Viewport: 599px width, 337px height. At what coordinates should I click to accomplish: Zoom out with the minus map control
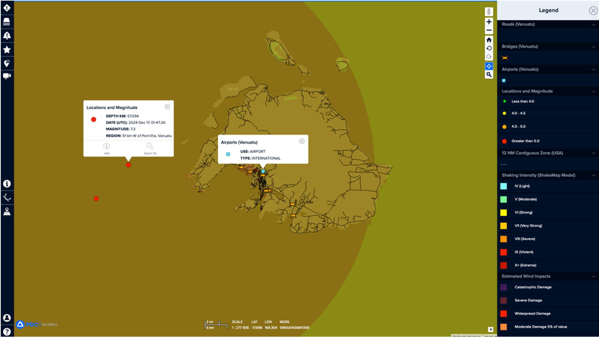(x=489, y=30)
